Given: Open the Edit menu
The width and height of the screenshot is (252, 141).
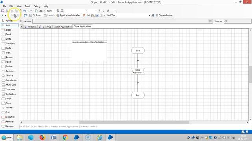Looking at the screenshot, I should click(11, 6).
